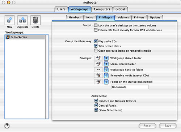Uncheck Play audio CDs

(96, 41)
